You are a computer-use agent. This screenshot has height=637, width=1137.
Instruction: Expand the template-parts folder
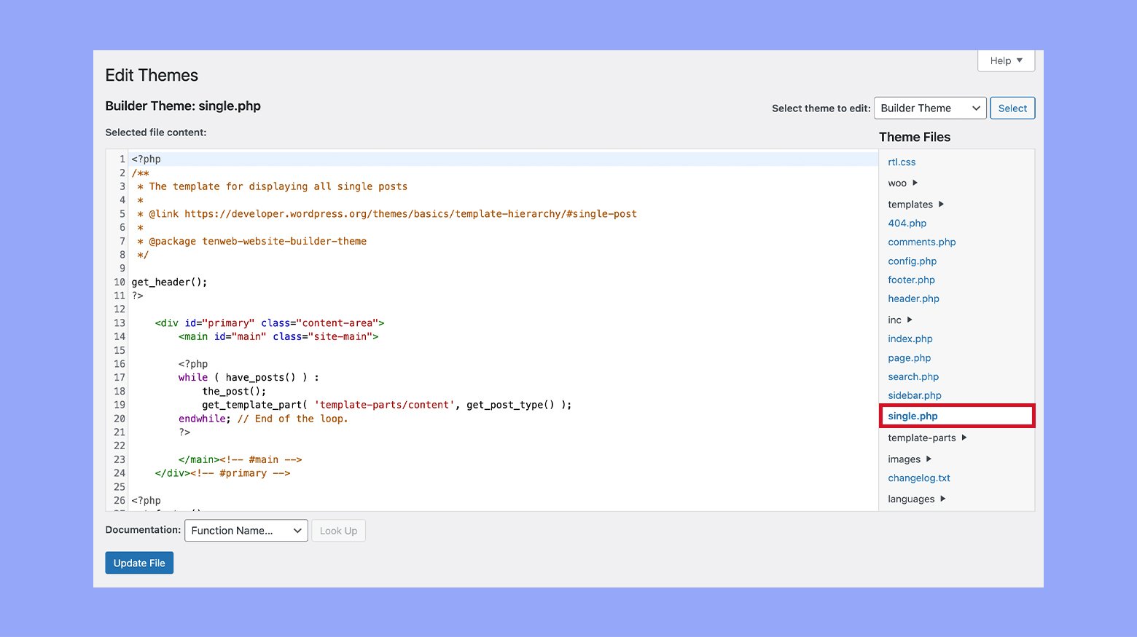point(927,438)
